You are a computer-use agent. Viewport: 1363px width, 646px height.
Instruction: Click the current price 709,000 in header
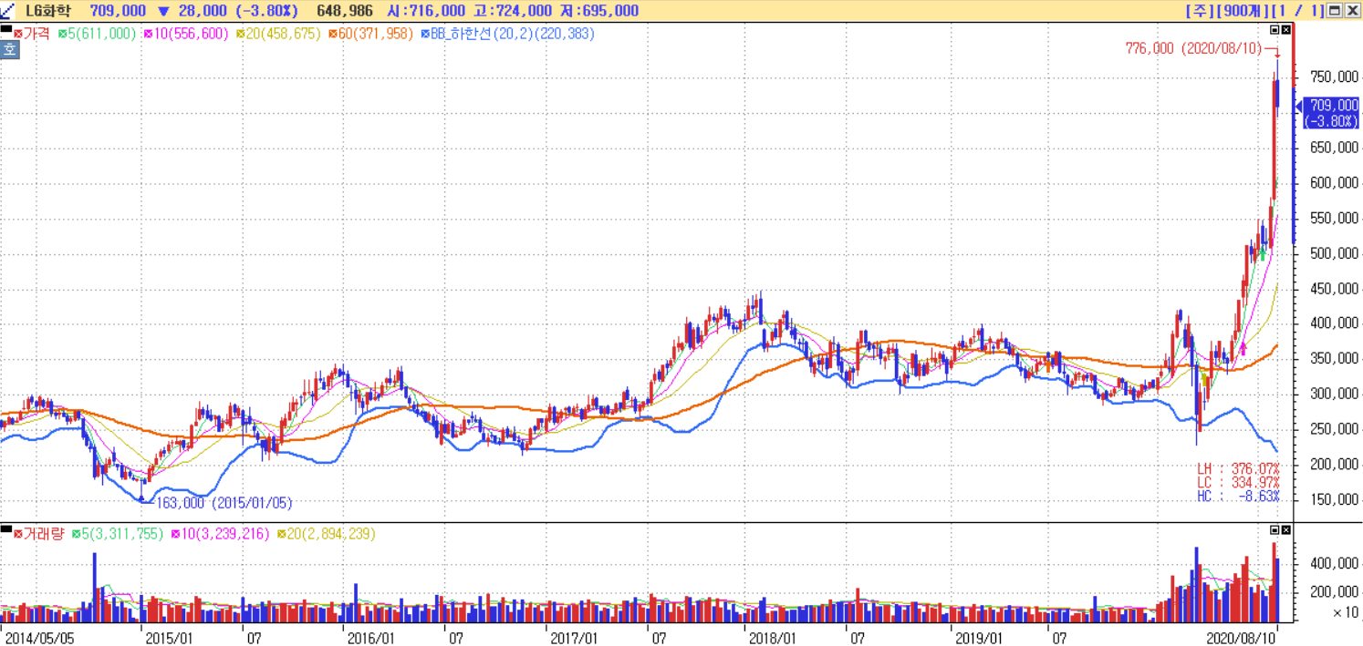click(x=118, y=11)
